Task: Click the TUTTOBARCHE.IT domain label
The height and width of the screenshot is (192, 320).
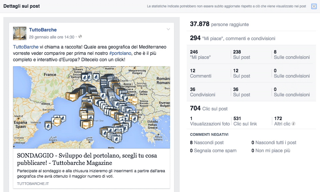Action: [33, 184]
